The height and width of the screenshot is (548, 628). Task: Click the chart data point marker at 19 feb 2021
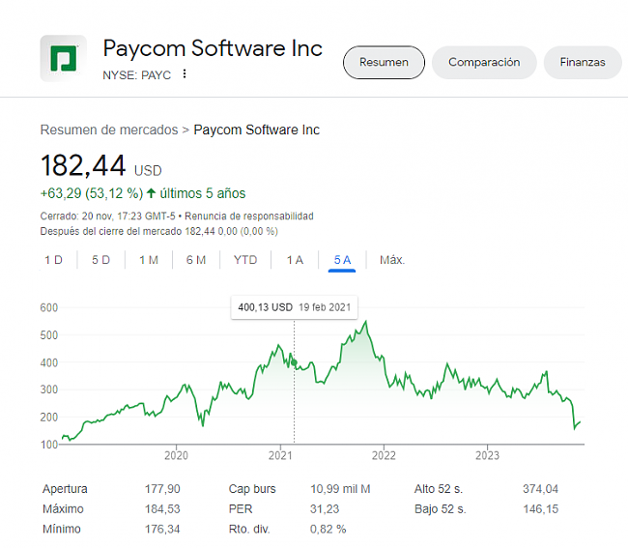(x=294, y=362)
